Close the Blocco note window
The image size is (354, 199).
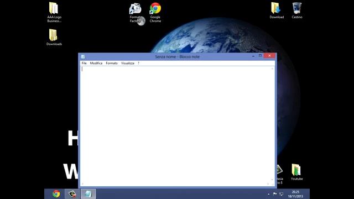point(269,55)
